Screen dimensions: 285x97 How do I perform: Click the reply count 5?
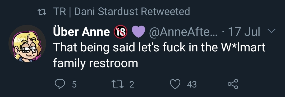click(74, 85)
